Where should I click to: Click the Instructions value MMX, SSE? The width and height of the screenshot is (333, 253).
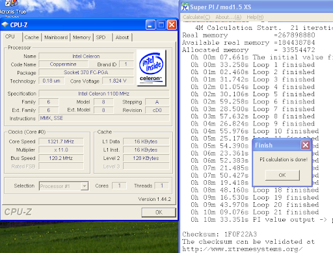coord(104,118)
